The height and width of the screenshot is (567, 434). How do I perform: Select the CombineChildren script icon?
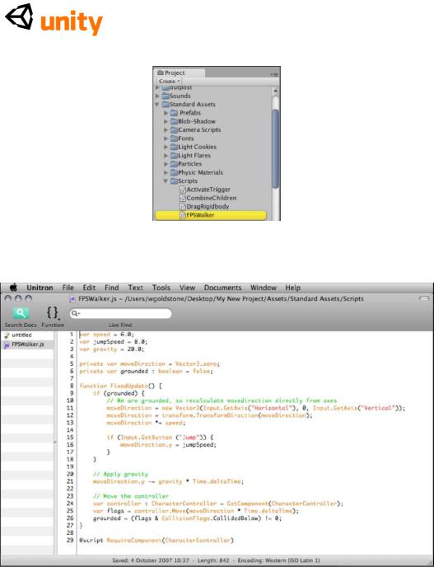(183, 198)
